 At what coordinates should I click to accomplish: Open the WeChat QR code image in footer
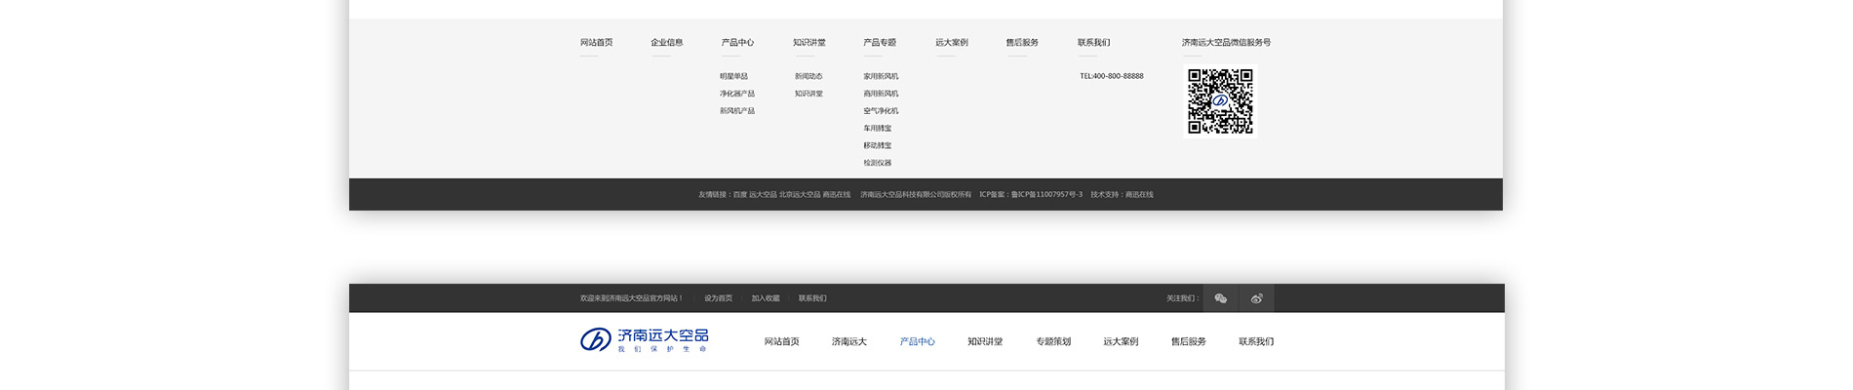click(x=1220, y=101)
